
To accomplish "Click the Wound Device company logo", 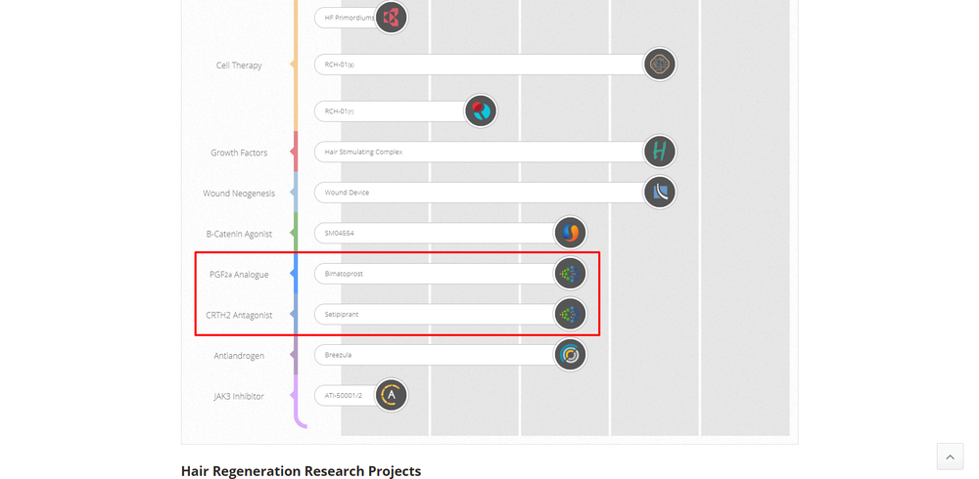I will (660, 193).
